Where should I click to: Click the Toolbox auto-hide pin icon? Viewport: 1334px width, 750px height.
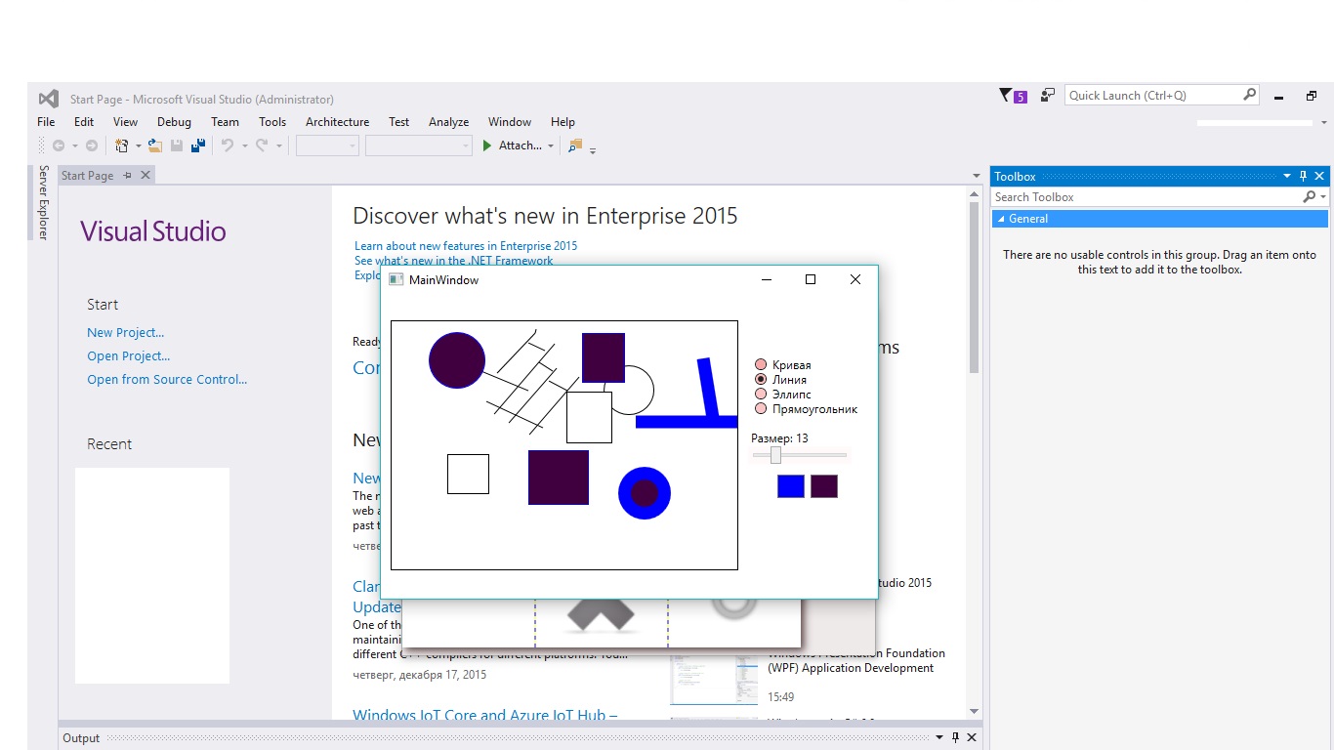(x=1303, y=177)
